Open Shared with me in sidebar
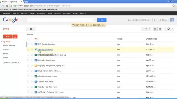 coord(9,46)
